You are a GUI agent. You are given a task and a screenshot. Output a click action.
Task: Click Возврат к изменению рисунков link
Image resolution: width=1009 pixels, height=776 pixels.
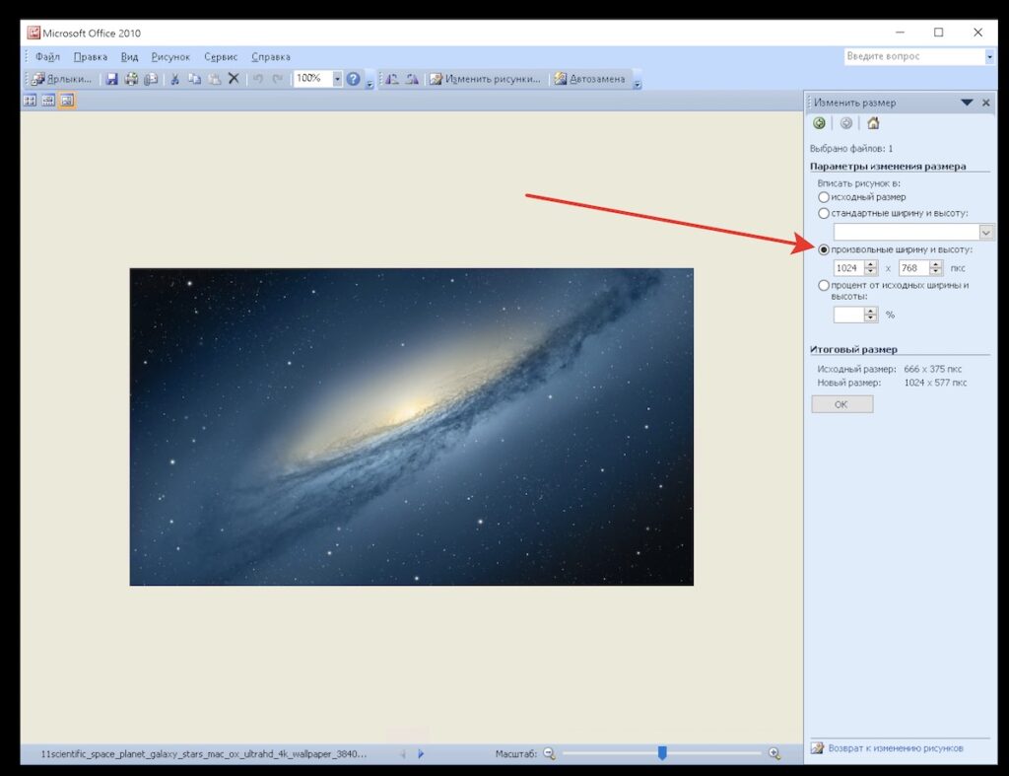pos(895,748)
